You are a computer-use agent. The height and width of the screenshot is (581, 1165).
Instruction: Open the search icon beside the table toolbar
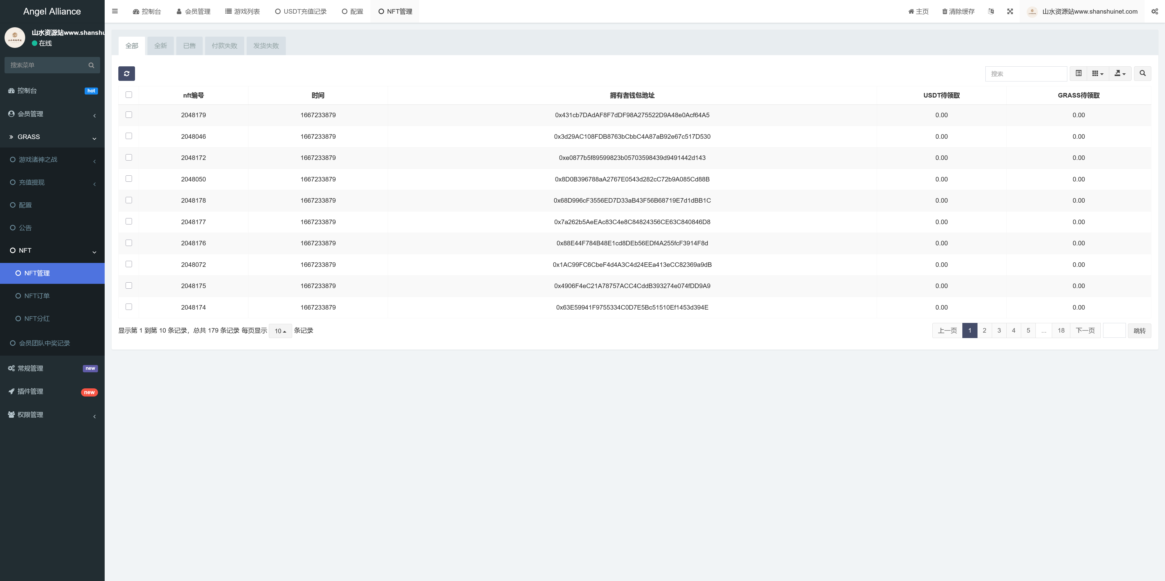coord(1143,74)
